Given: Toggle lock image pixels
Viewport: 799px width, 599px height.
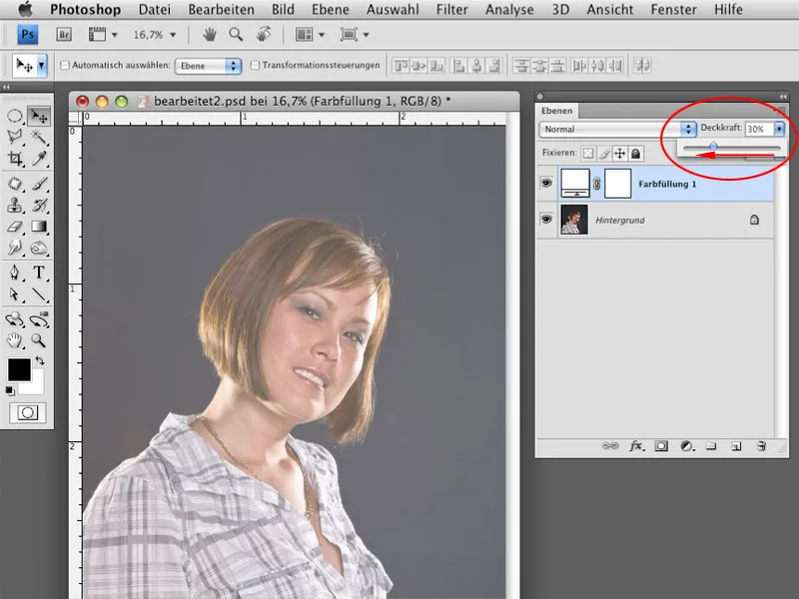Looking at the screenshot, I should pyautogui.click(x=604, y=154).
